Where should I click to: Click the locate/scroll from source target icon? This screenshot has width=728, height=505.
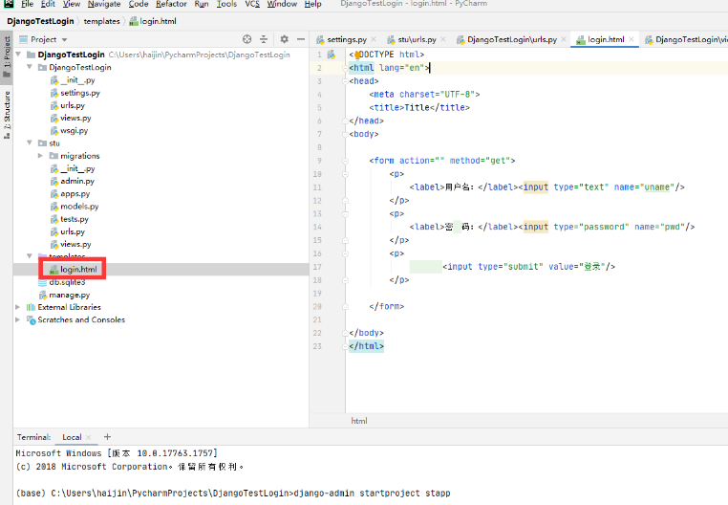[247, 39]
